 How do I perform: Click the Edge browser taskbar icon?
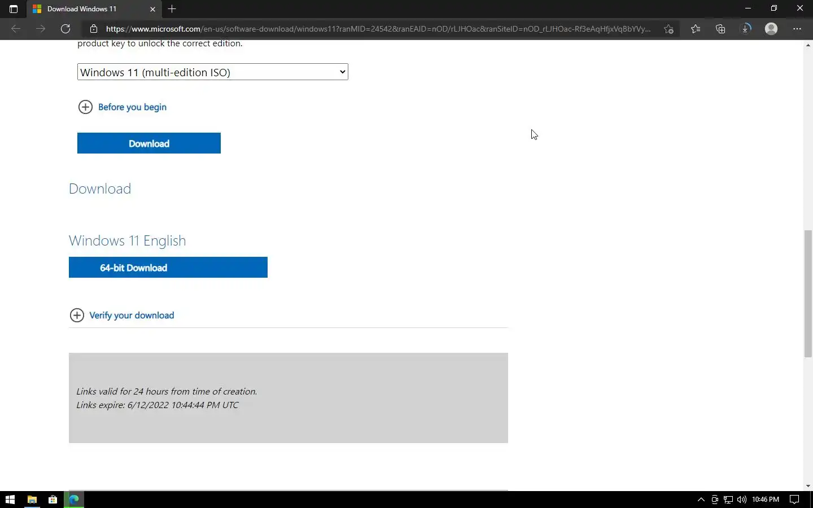[74, 500]
